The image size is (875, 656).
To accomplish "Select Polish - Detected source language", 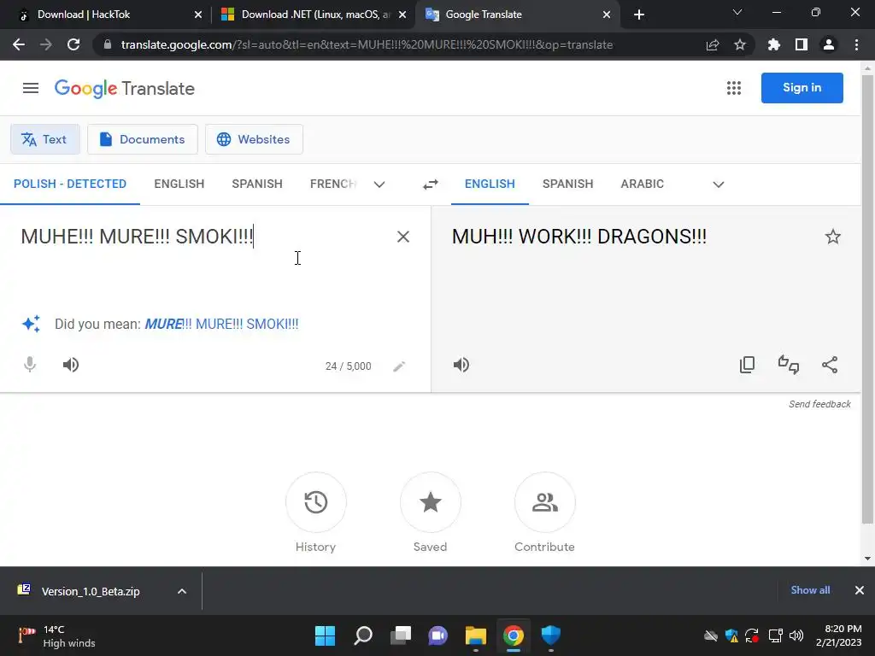I will pyautogui.click(x=70, y=184).
